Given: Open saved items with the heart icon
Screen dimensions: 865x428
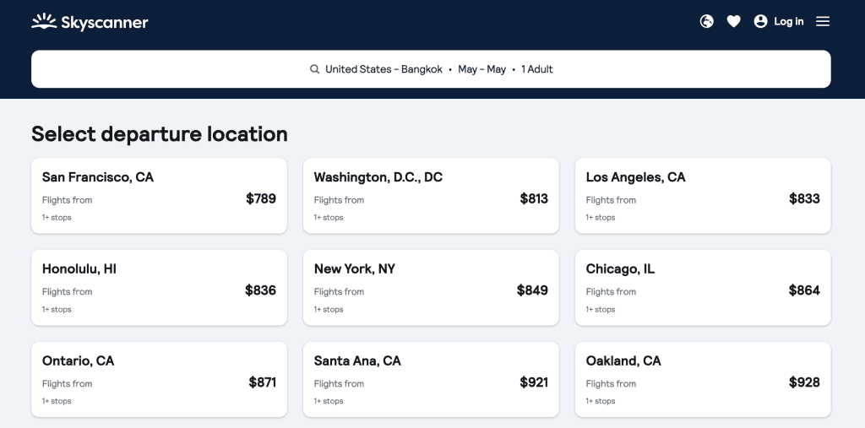Looking at the screenshot, I should click(734, 21).
